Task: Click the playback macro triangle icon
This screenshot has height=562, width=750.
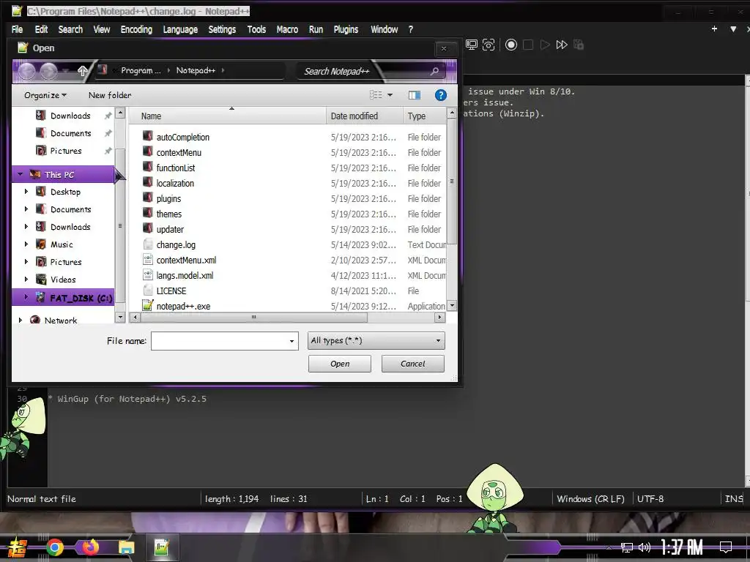Action: 545,45
